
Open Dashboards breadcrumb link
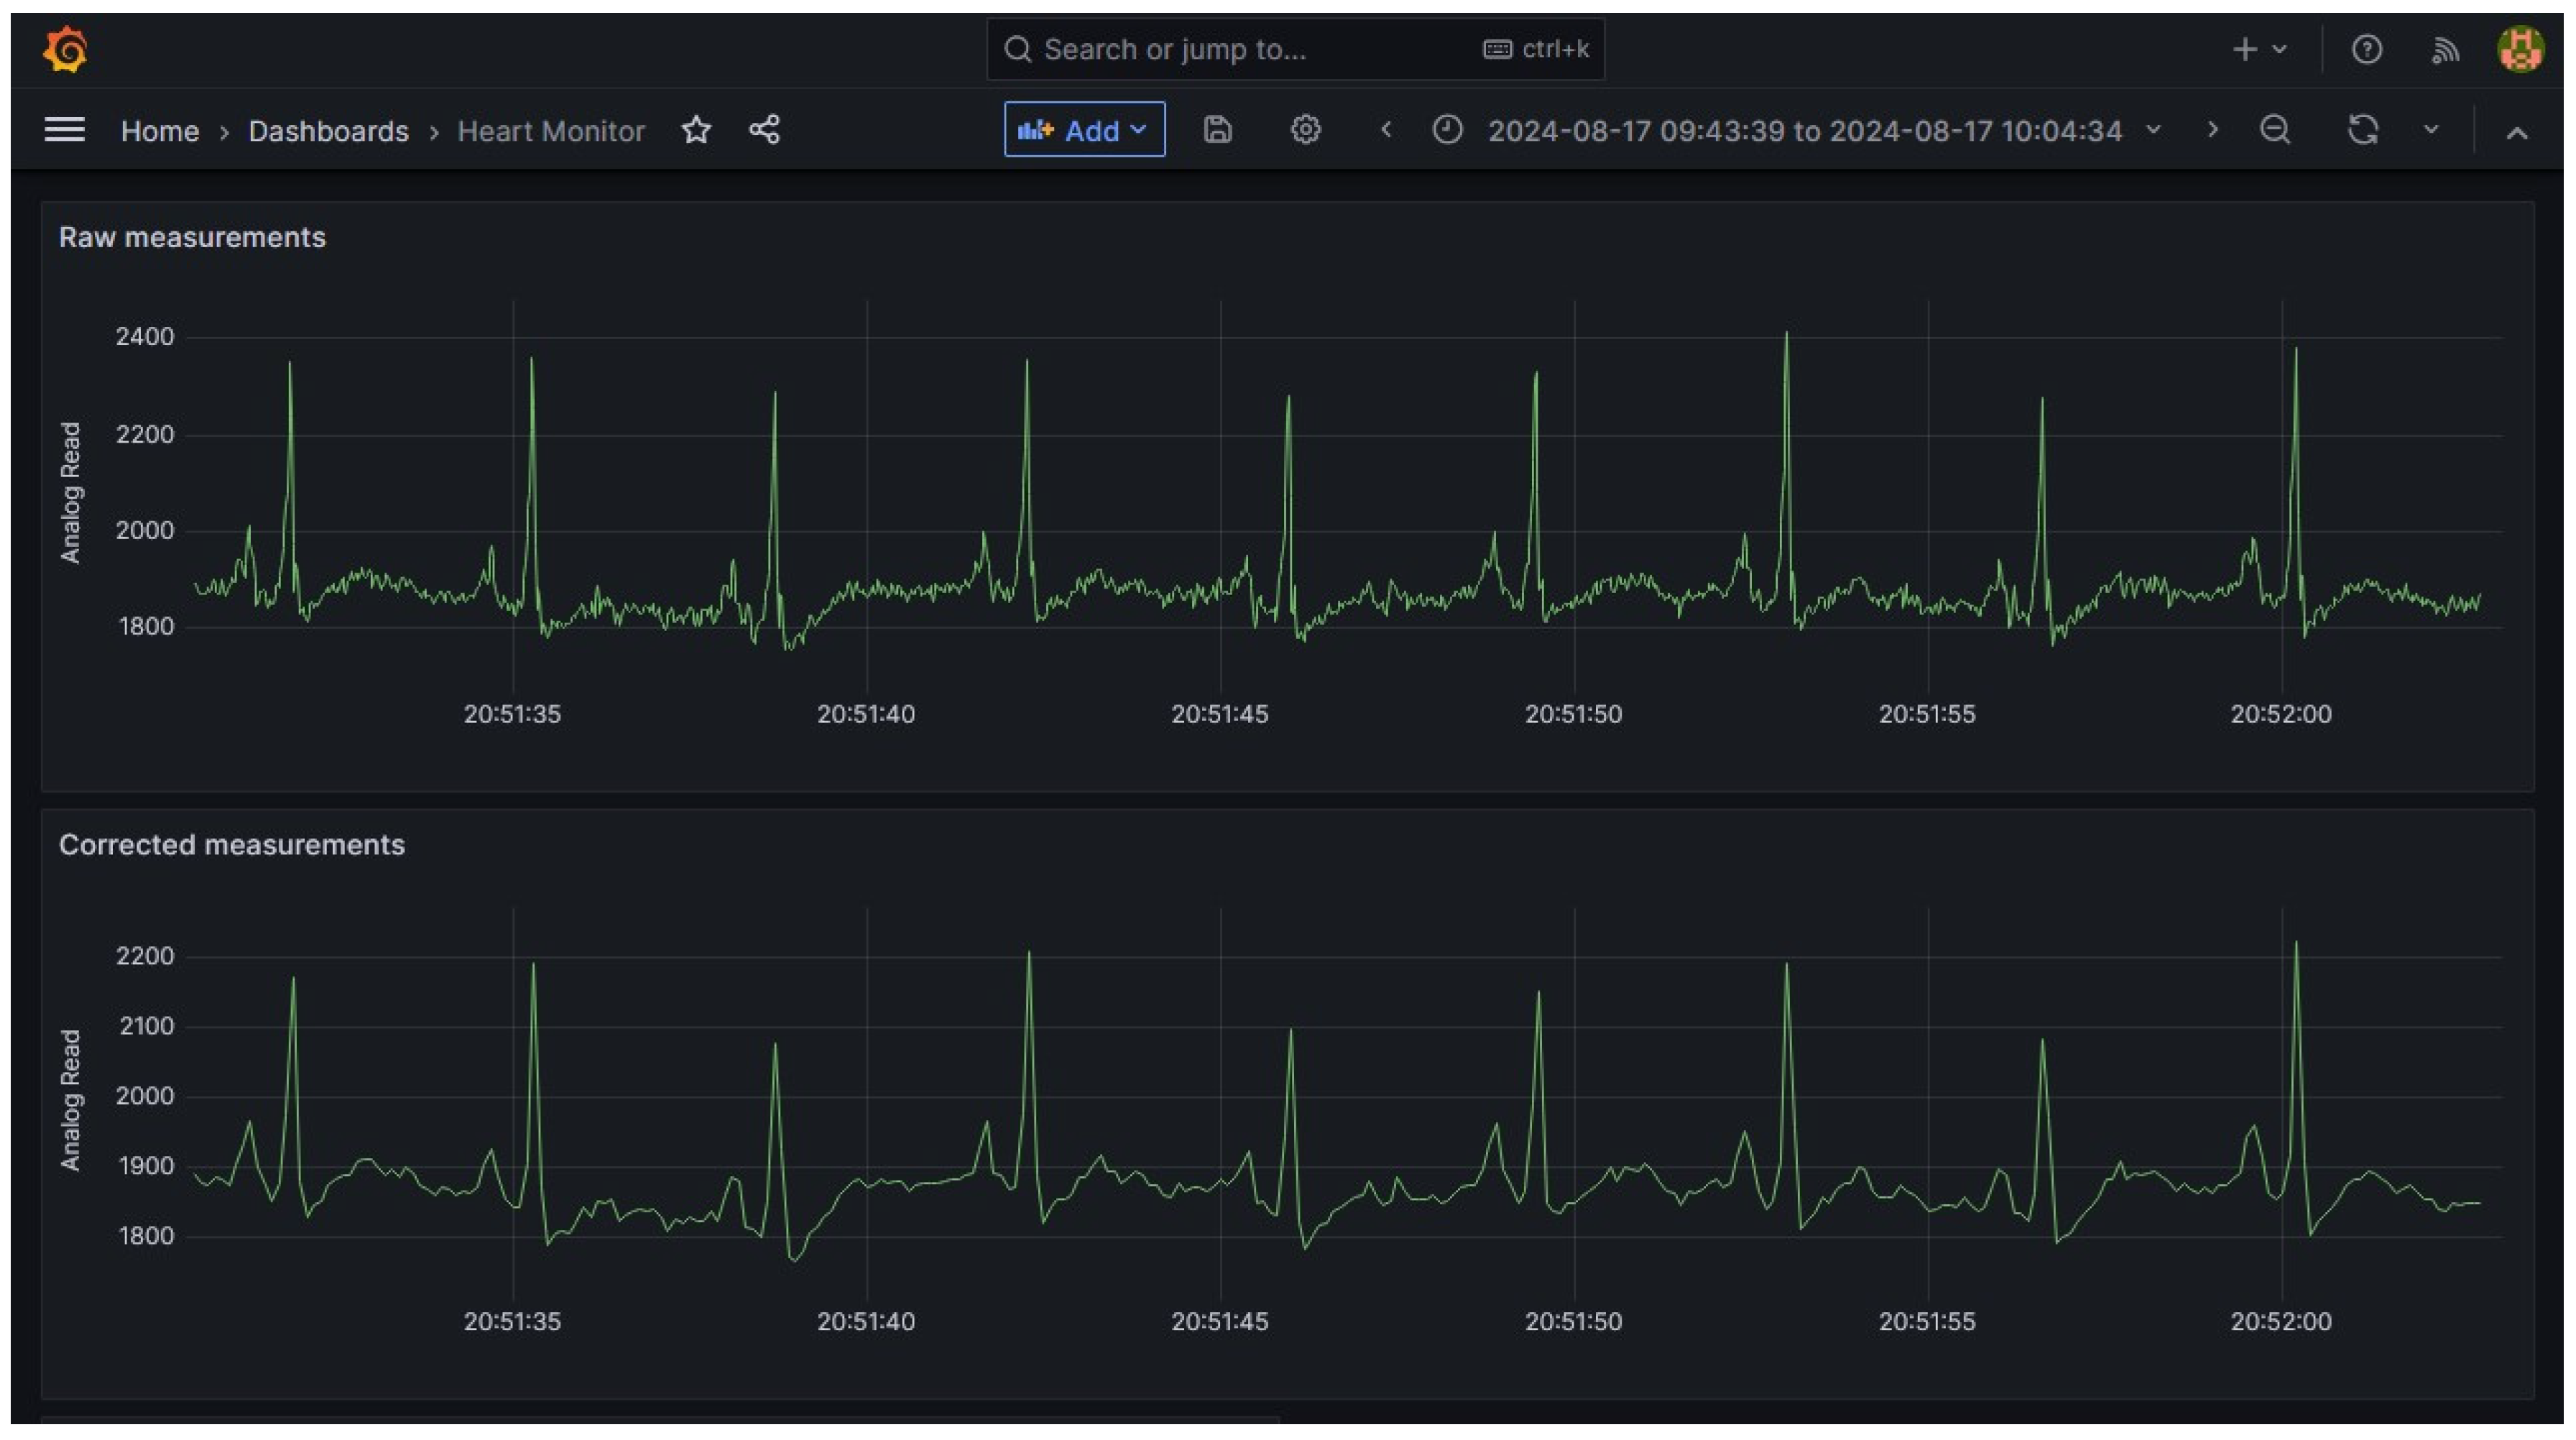[328, 131]
